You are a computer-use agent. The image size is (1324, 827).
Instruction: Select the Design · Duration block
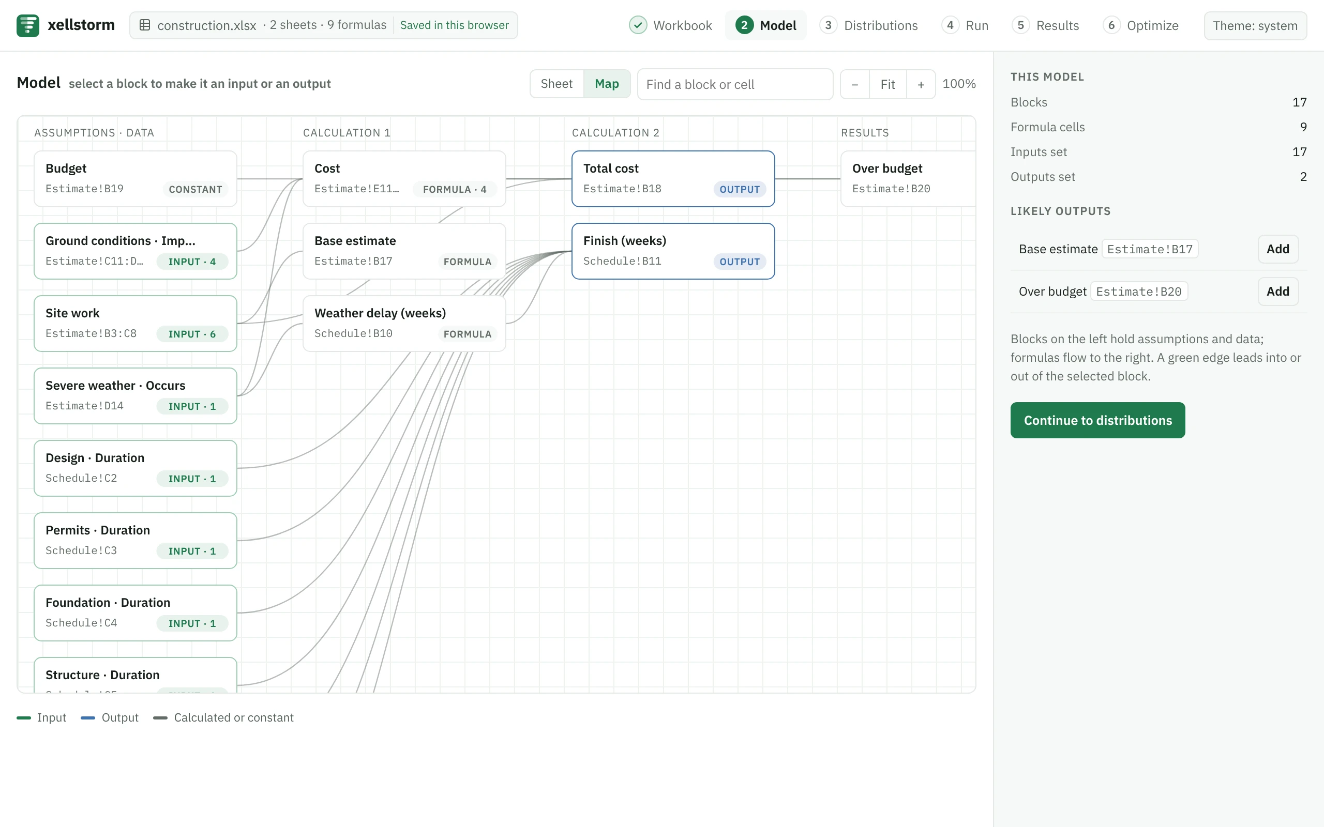tap(135, 468)
